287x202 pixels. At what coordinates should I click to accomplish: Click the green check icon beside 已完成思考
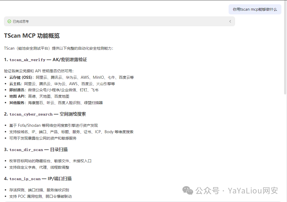point(9,21)
